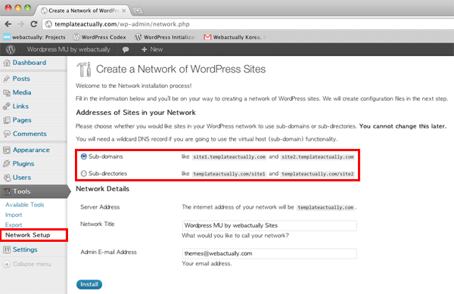Click the macOS green zoom window button

pyautogui.click(x=27, y=8)
